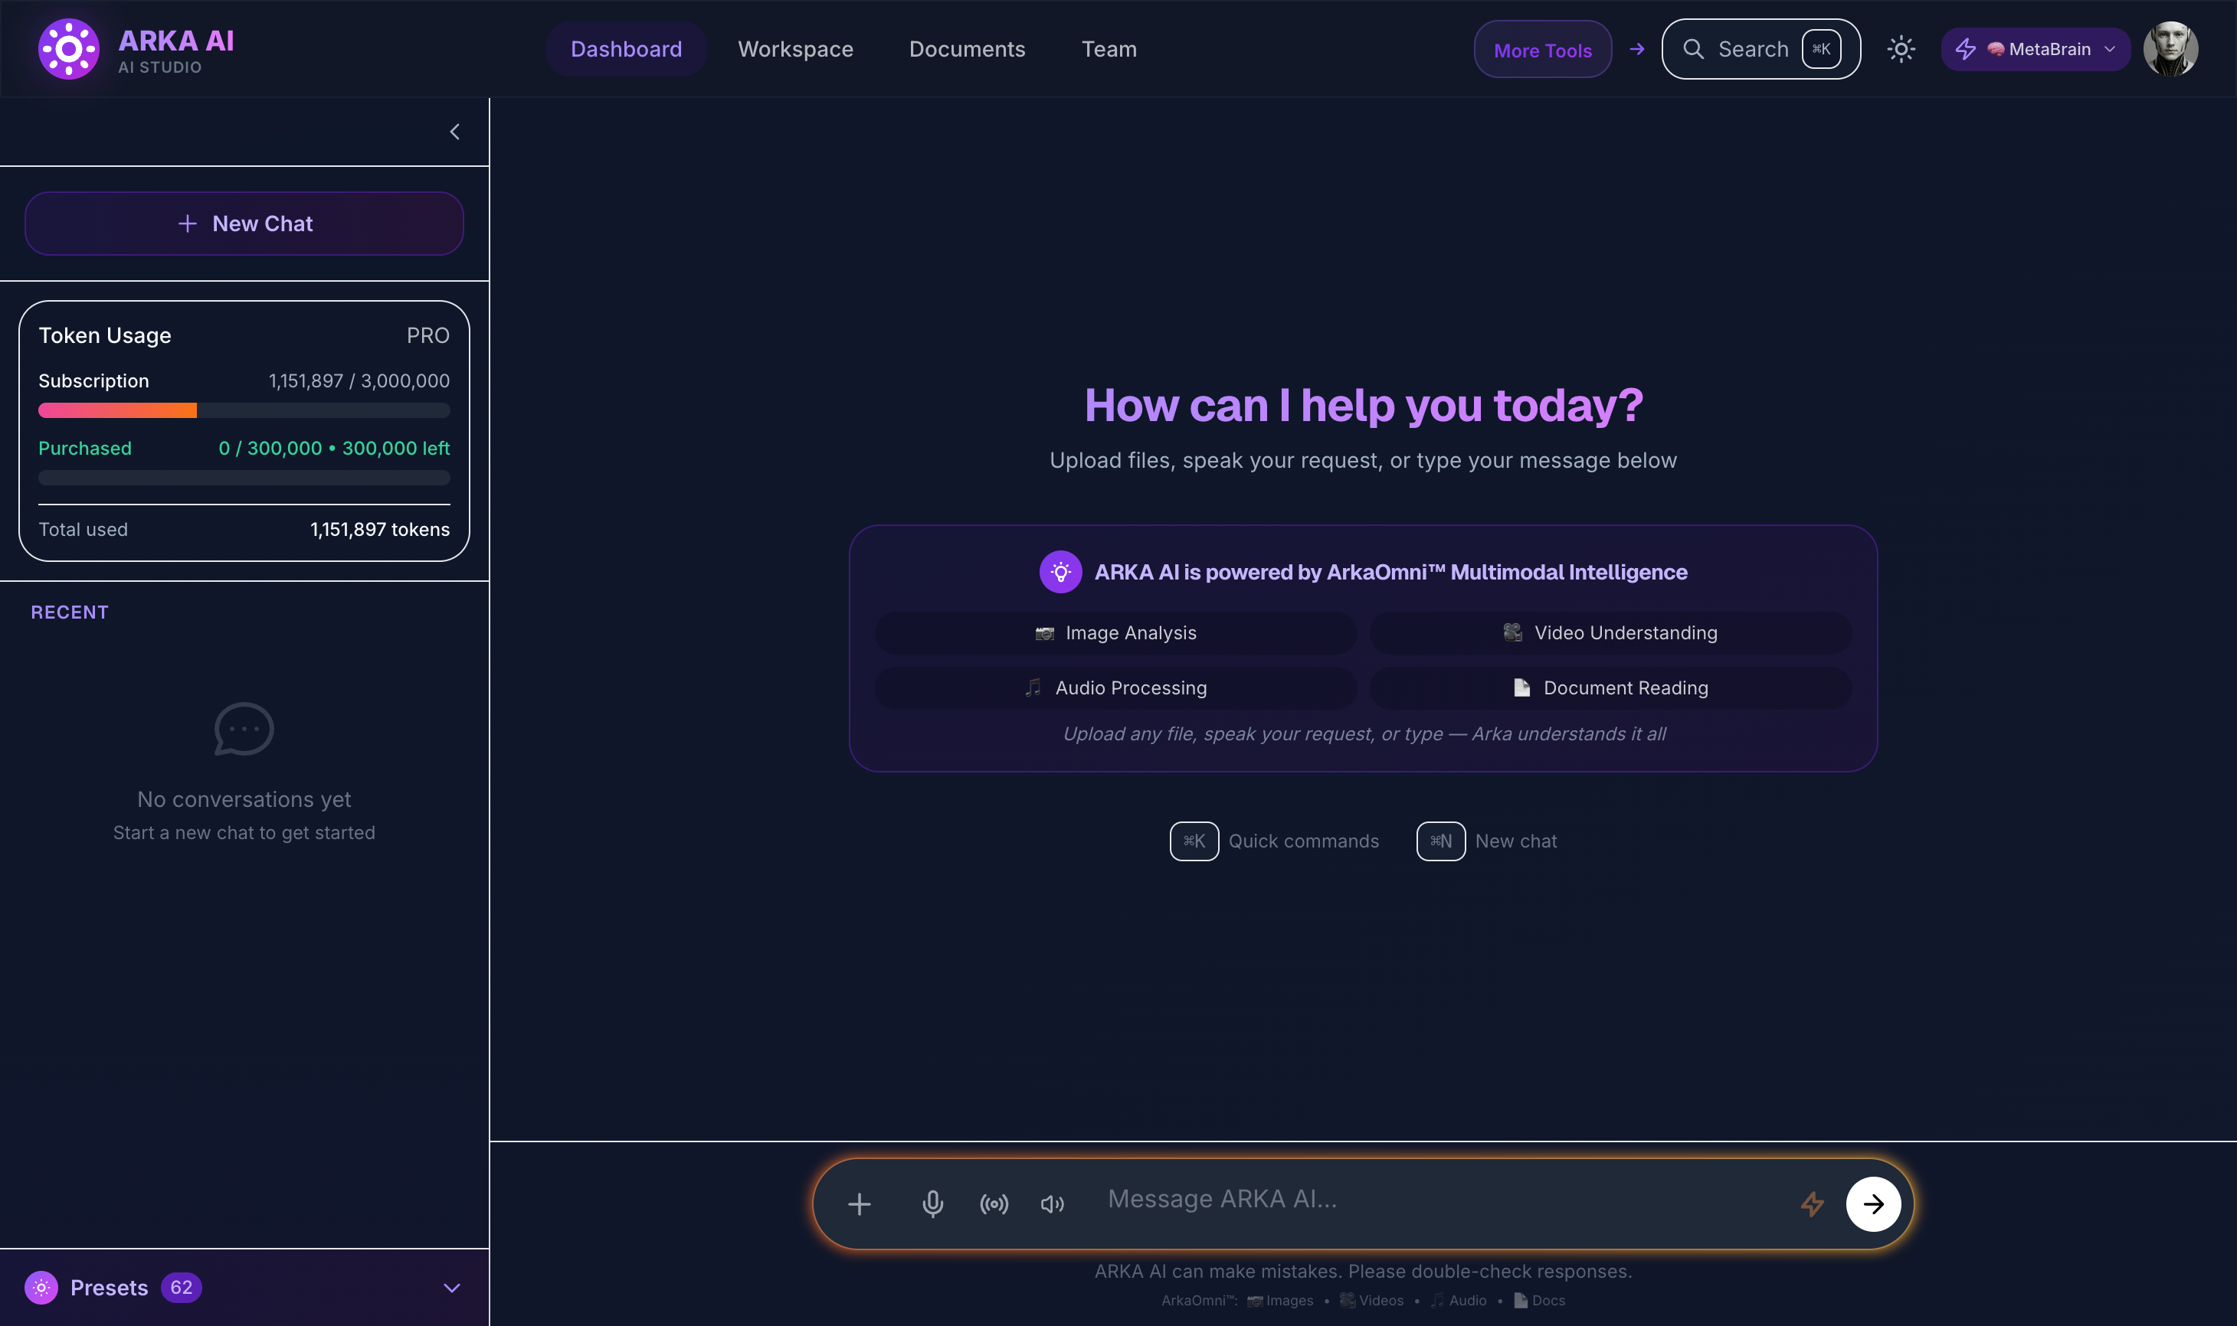
Task: Click the microphone voice input icon
Action: (932, 1204)
